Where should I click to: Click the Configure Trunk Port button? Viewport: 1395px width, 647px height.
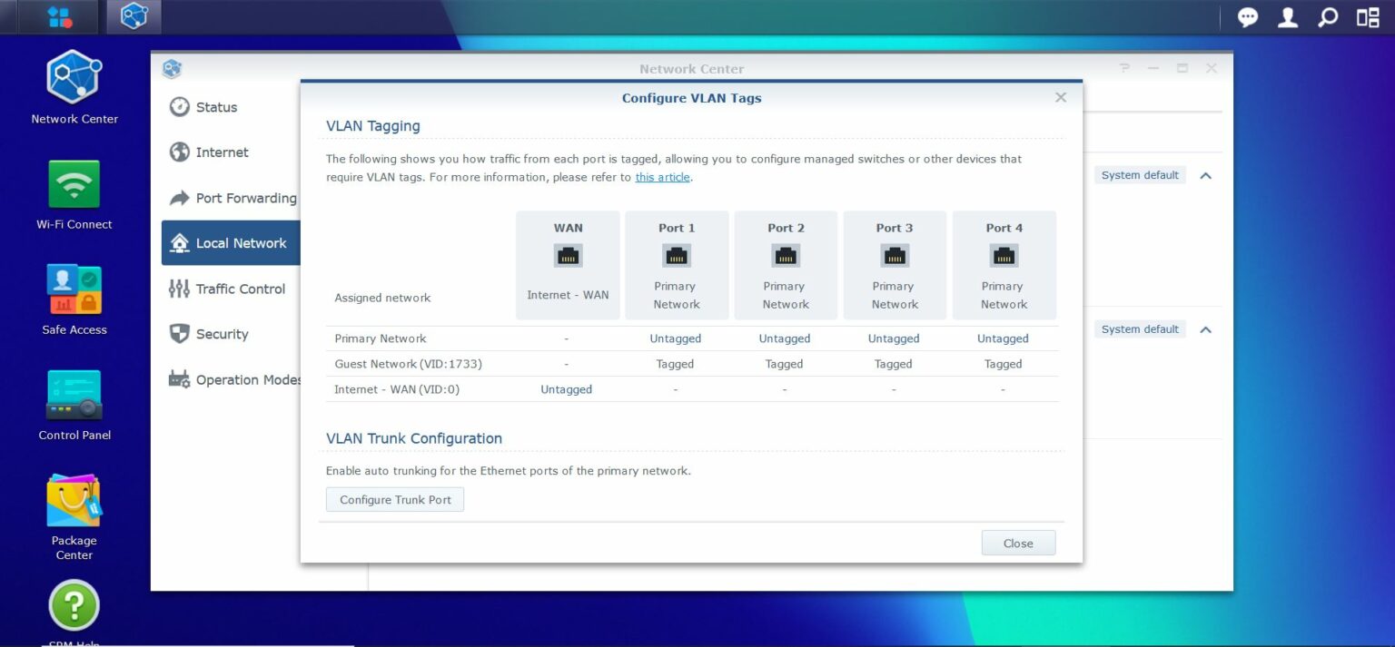tap(395, 500)
